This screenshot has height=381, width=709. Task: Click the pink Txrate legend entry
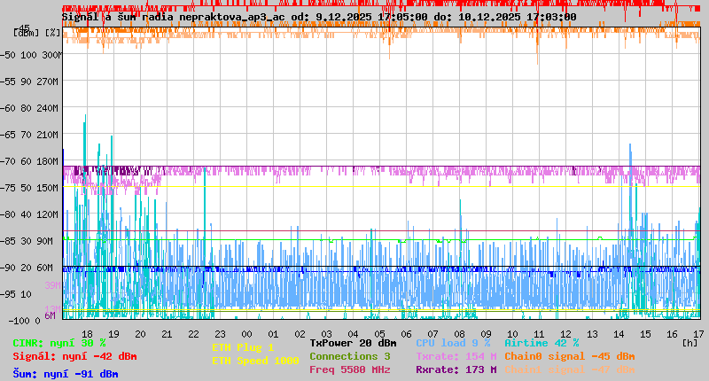tap(456, 356)
